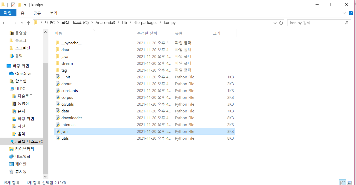
Task: Open the Help question mark icon
Action: click(351, 13)
